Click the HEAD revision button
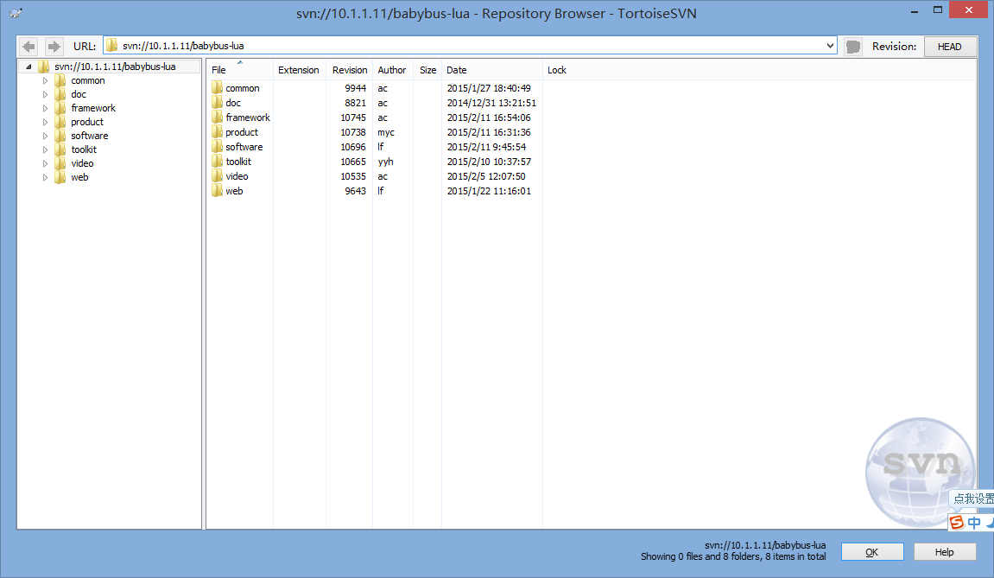This screenshot has height=578, width=994. point(950,47)
